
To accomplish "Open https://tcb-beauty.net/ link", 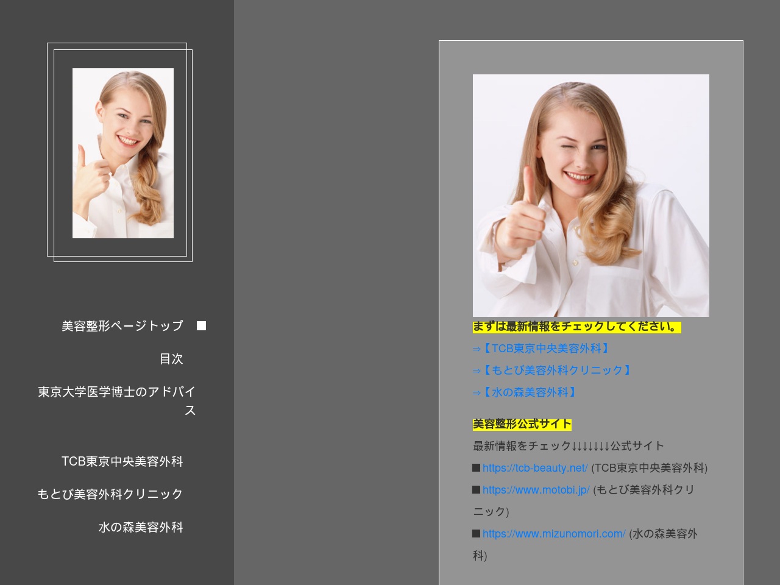I will pyautogui.click(x=535, y=468).
